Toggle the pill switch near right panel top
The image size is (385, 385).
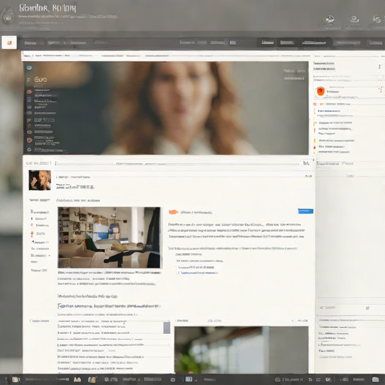click(380, 78)
